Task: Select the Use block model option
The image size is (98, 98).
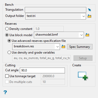Action: (x=7, y=35)
